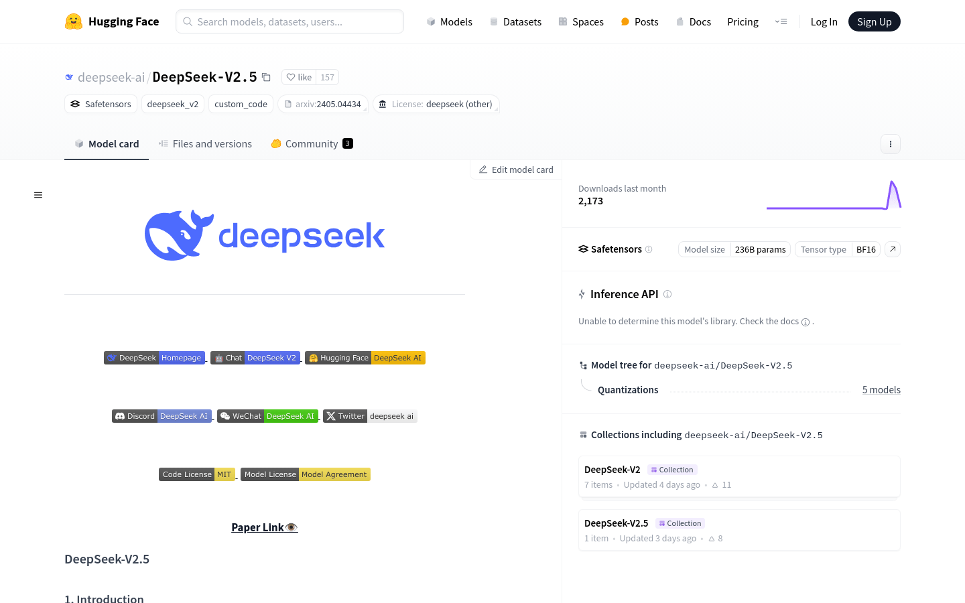Open the arxiv:2405.04434 tag
The image size is (965, 603).
tap(323, 104)
